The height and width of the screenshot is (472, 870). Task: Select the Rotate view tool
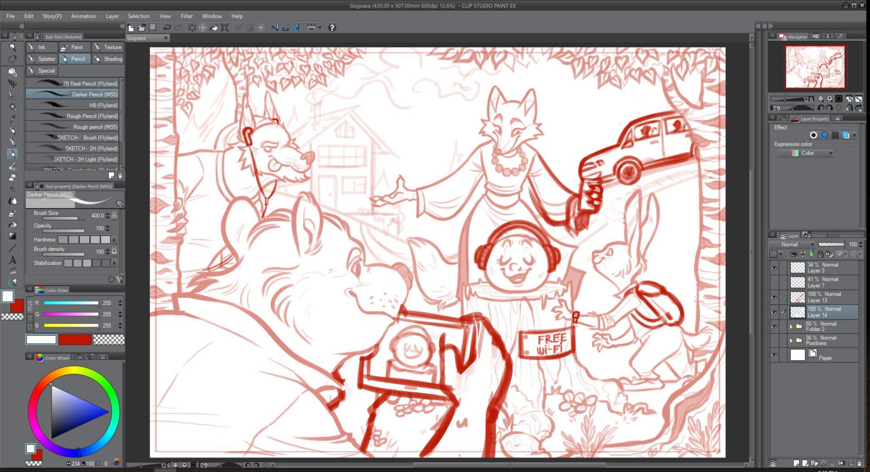tap(12, 59)
